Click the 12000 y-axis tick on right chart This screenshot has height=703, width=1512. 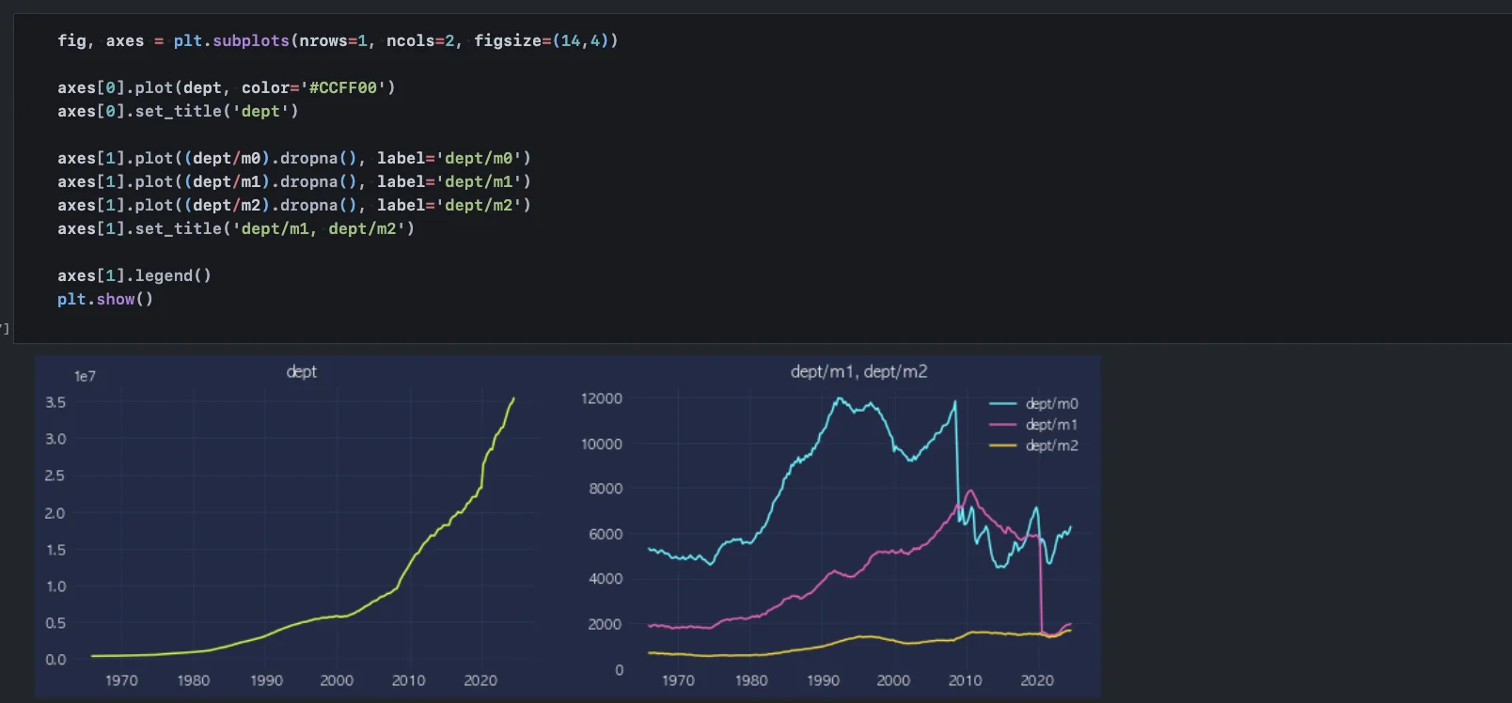pyautogui.click(x=602, y=398)
